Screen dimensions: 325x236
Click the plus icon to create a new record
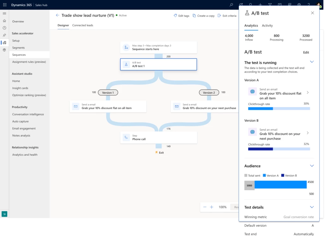coord(260,5)
